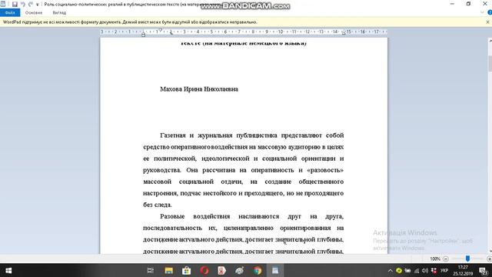492x277 pixels.
Task: Click the active WordPad taskbar button
Action: (275, 270)
